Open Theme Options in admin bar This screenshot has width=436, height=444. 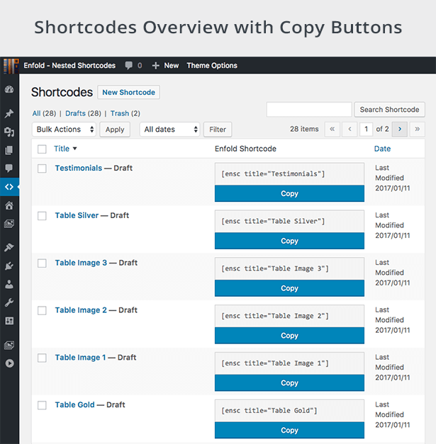212,65
